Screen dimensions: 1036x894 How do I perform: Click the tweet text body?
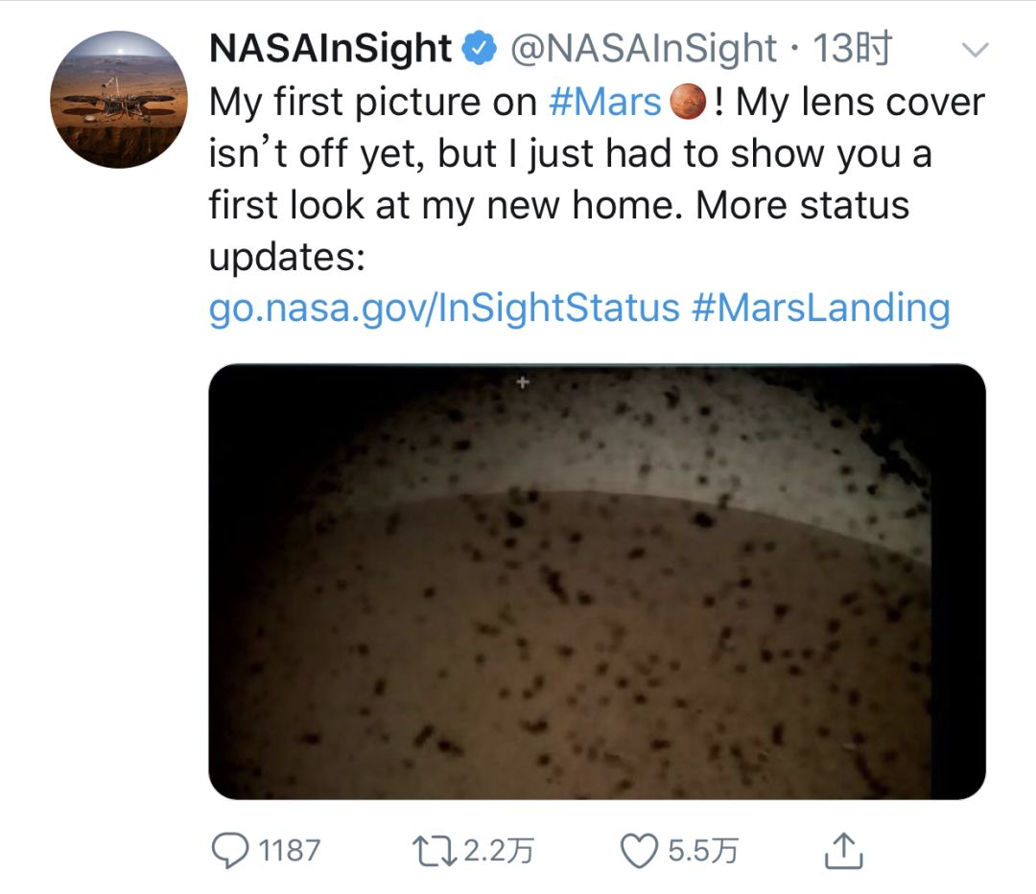[597, 204]
